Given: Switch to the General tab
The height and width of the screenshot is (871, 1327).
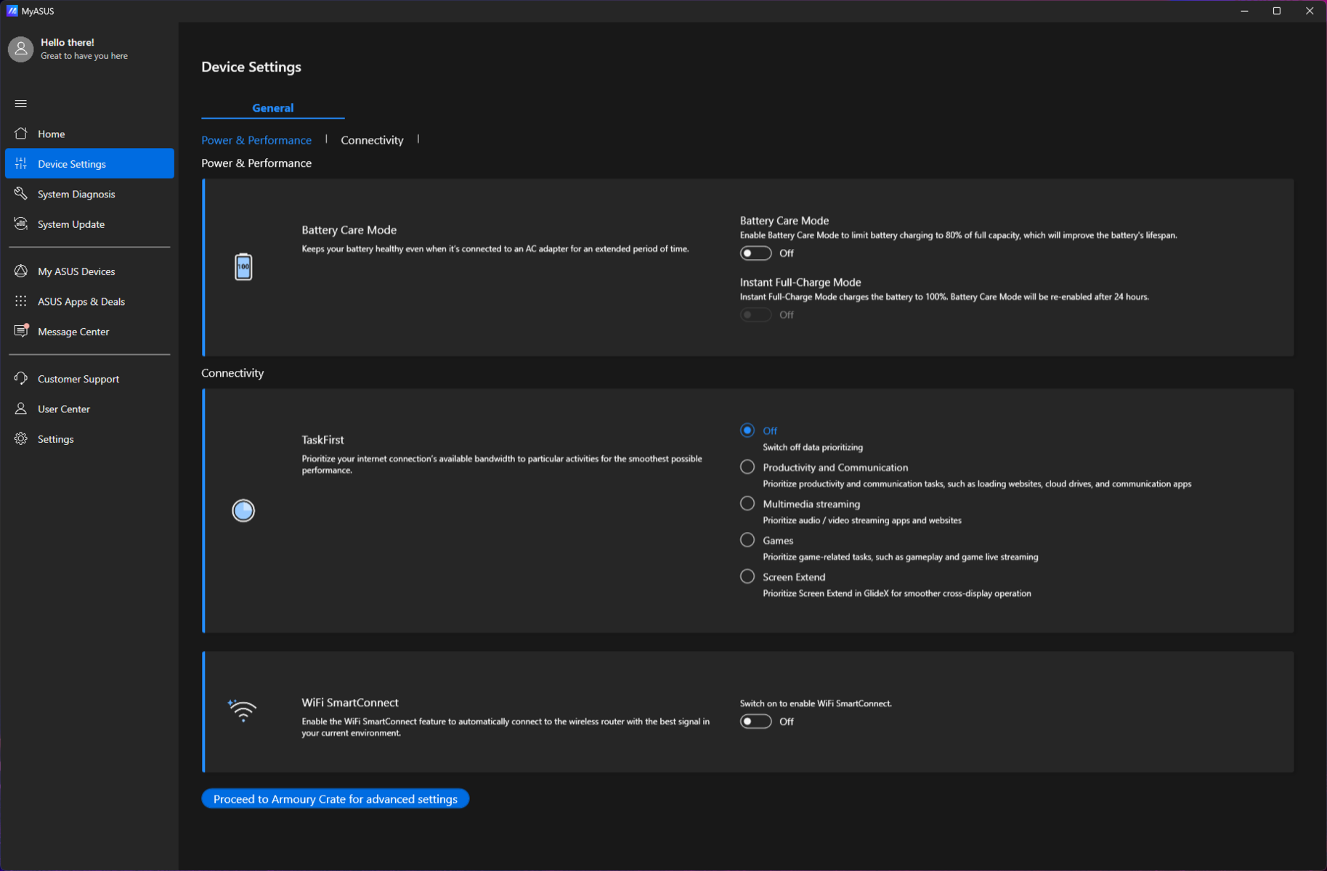Looking at the screenshot, I should 272,107.
